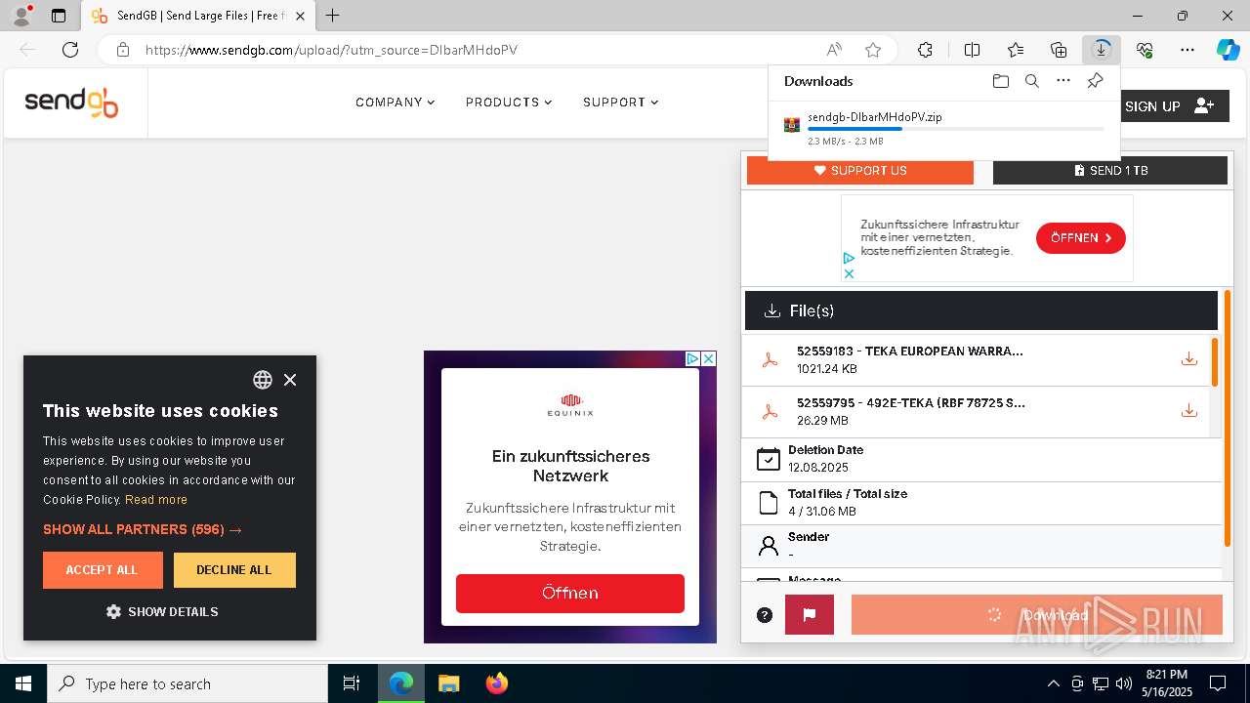
Task: Open the cookie policy Read more link
Action: click(156, 500)
